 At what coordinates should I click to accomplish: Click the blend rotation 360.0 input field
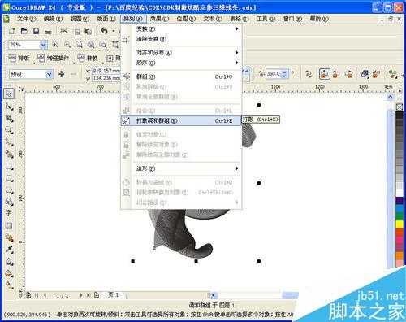click(x=274, y=74)
